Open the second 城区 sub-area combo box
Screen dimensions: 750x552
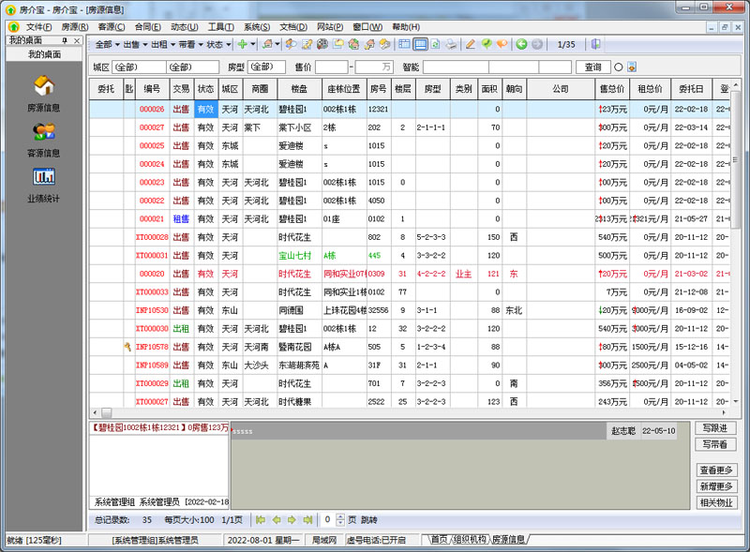coord(193,67)
